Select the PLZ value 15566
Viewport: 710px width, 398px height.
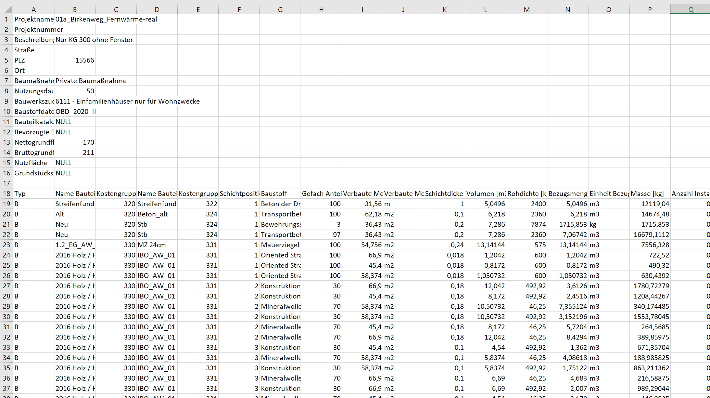click(75, 60)
